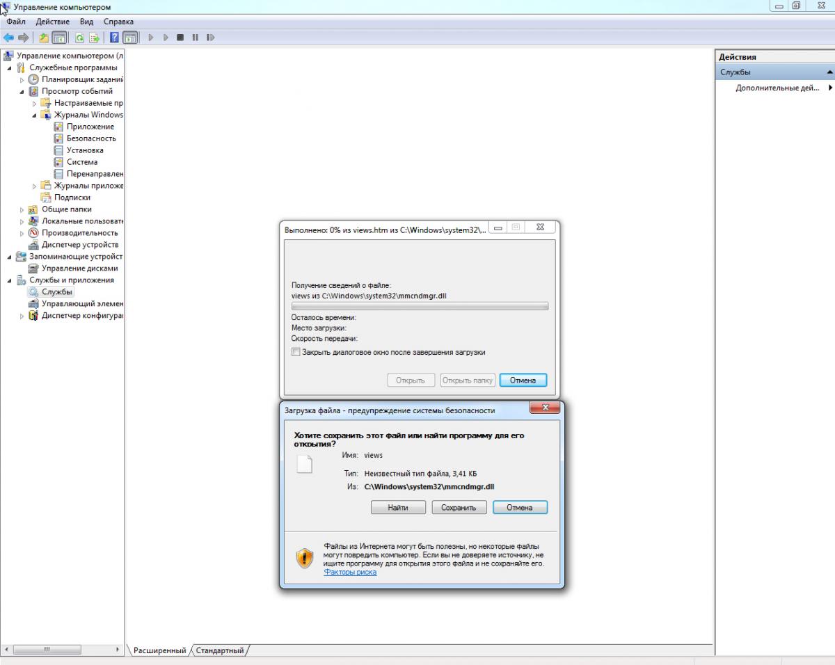835x665 pixels.
Task: Open the Действие menu
Action: [x=52, y=22]
